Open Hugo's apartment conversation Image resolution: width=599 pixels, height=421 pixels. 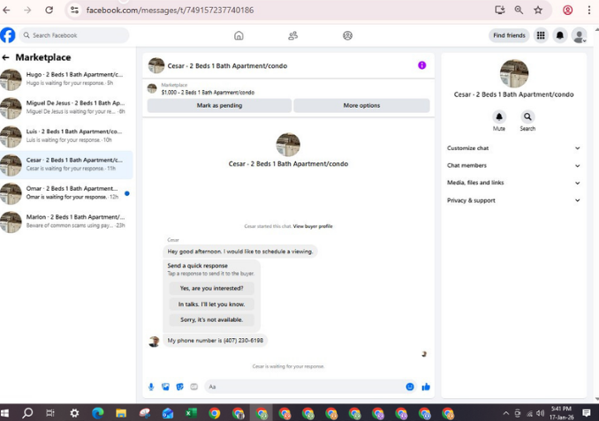coord(66,79)
